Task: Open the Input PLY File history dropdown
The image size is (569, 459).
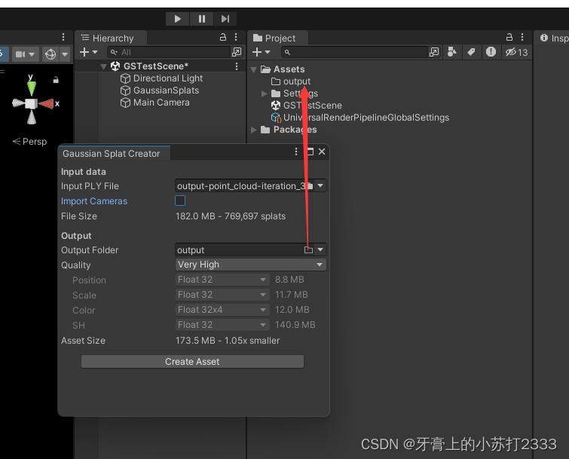Action: pyautogui.click(x=320, y=185)
